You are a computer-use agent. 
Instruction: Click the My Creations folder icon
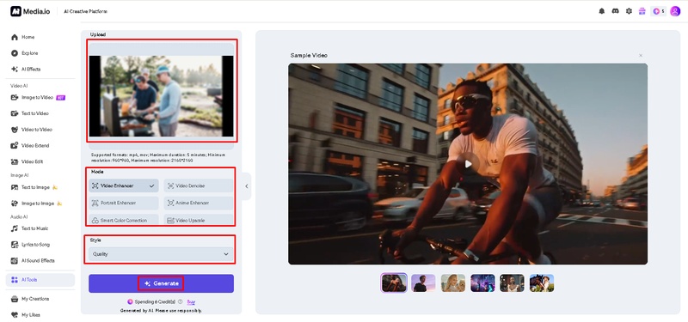(x=15, y=299)
